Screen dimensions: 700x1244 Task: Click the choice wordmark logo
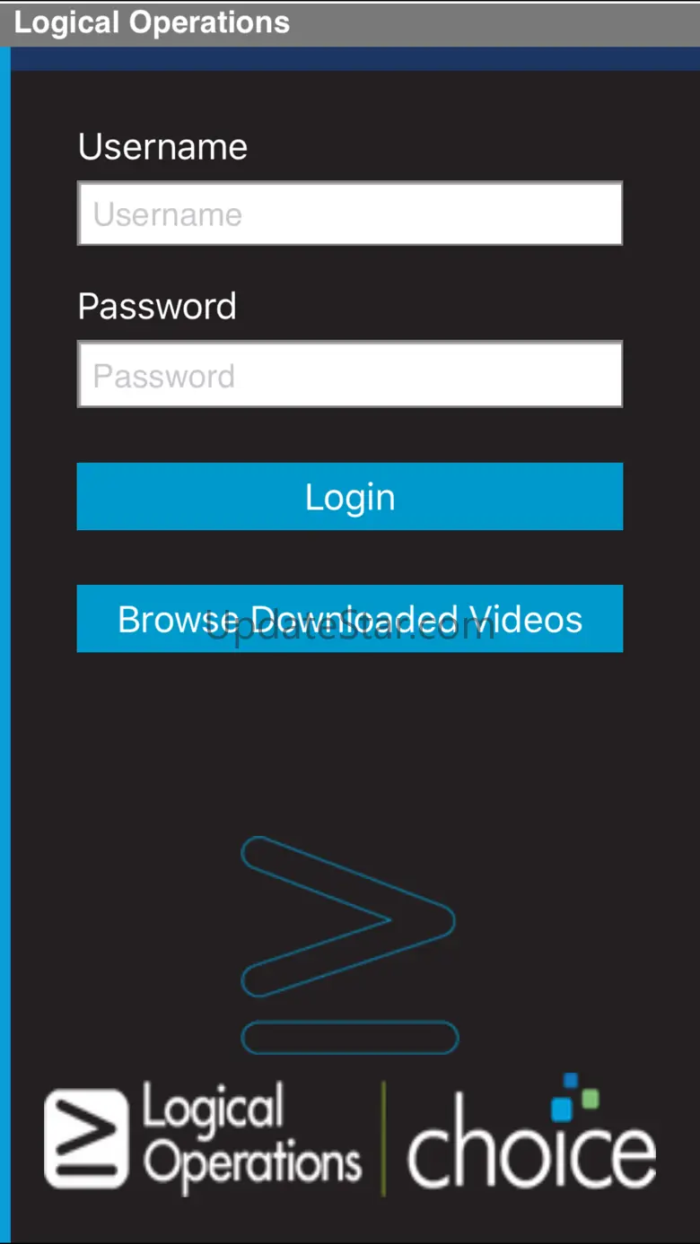pyautogui.click(x=531, y=1139)
